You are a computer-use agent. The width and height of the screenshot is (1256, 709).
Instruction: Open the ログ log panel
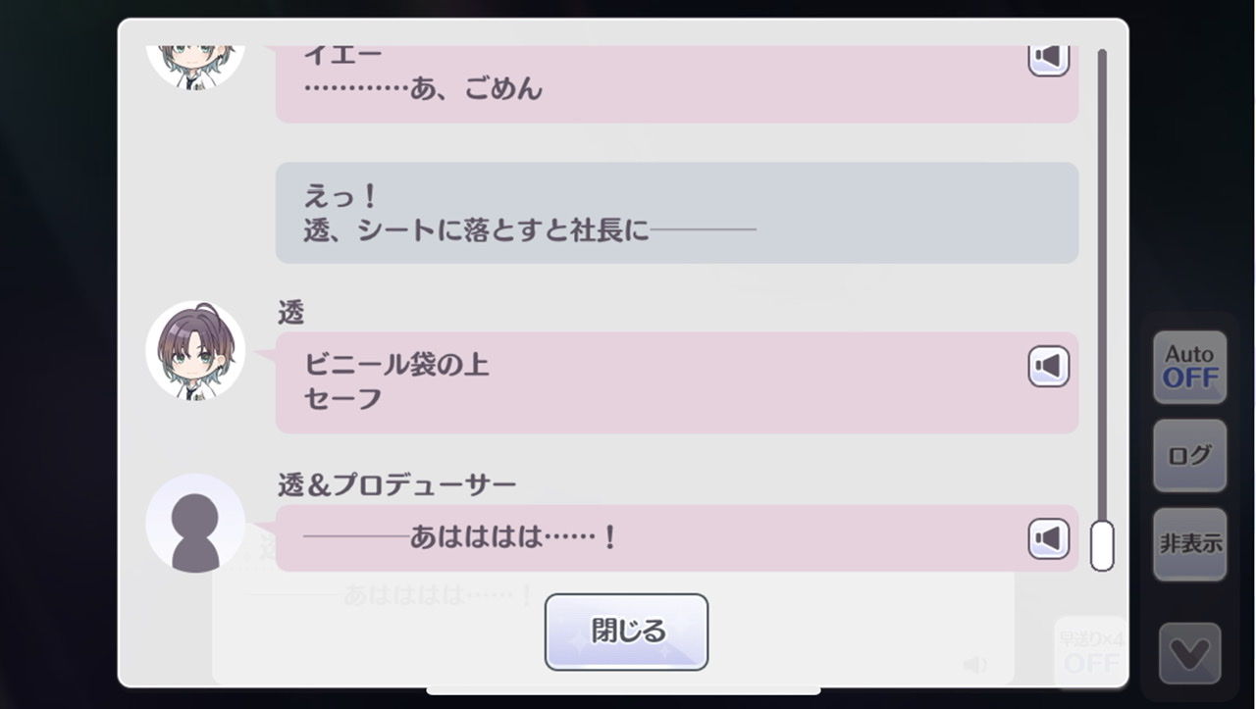click(1190, 456)
